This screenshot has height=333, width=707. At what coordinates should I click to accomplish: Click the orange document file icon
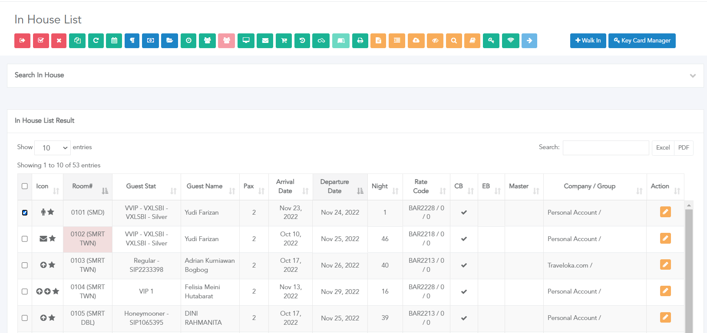coord(378,41)
